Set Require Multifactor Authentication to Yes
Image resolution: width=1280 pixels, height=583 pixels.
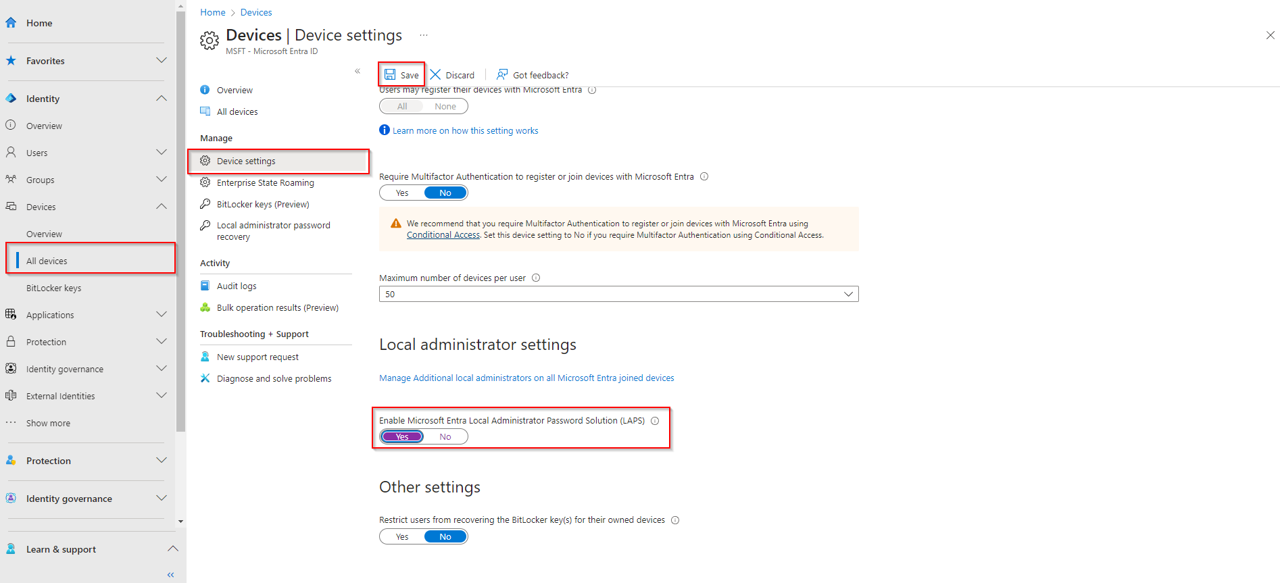click(402, 193)
